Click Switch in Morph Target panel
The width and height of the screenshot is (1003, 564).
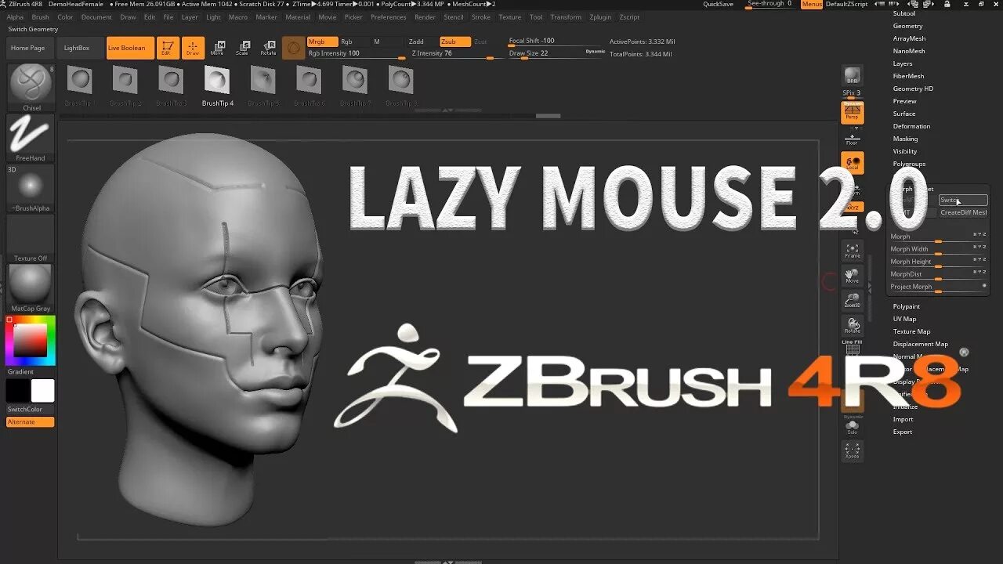coord(963,200)
